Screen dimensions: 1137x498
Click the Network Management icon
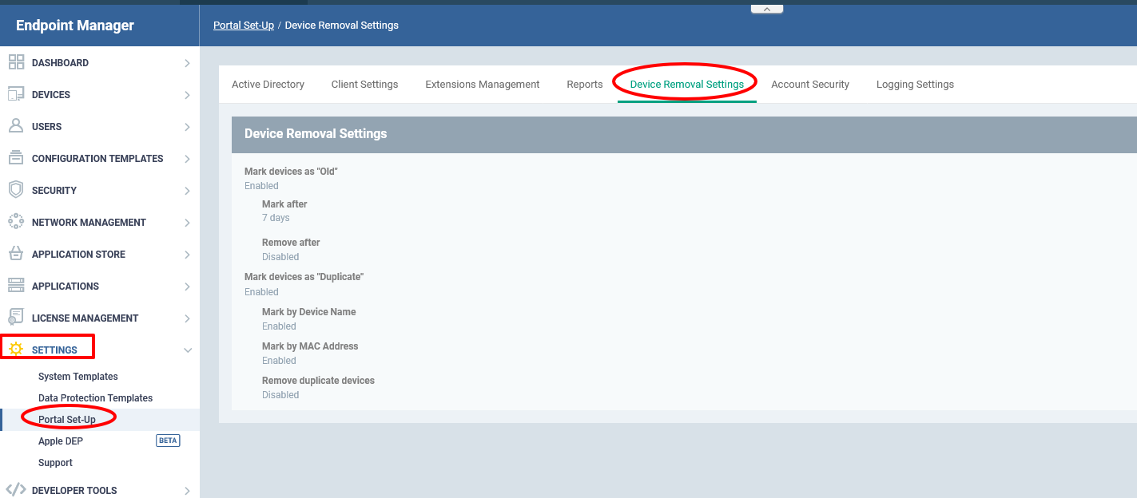coord(16,222)
